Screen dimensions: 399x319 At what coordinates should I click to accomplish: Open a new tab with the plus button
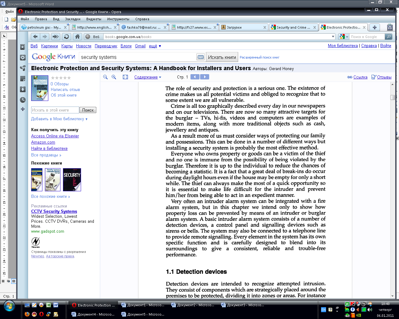[375, 27]
